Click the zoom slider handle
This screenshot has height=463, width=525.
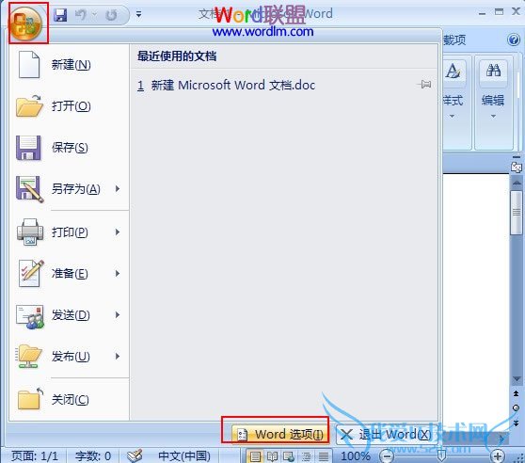coord(441,455)
